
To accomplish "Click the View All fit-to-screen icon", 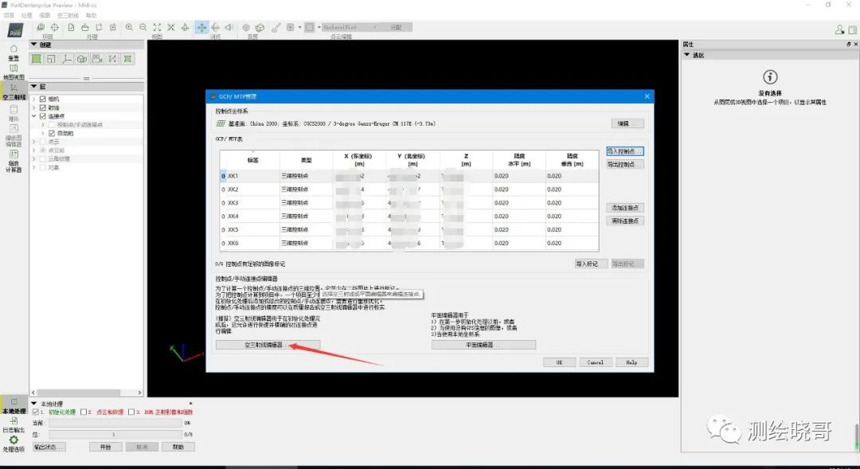I will tap(158, 27).
